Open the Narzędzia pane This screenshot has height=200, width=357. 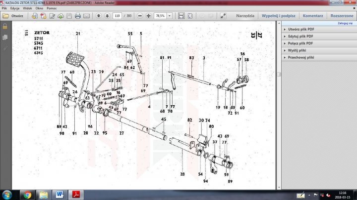click(245, 16)
